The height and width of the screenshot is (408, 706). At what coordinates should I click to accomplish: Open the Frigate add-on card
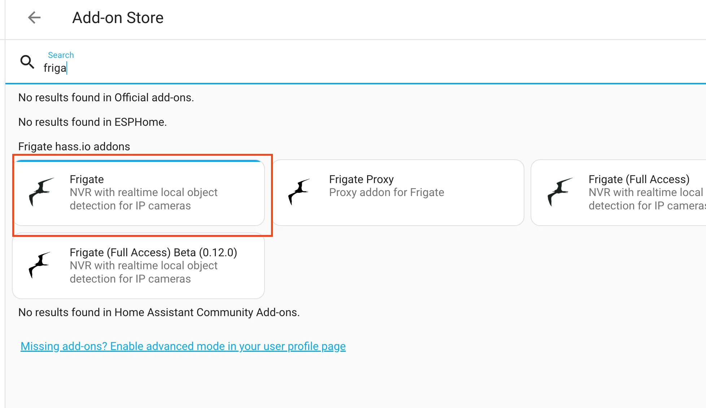click(139, 193)
